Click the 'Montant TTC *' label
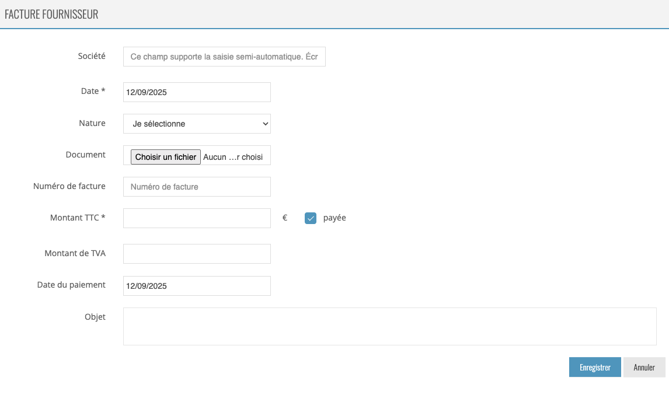Image resolution: width=669 pixels, height=409 pixels. coord(78,218)
